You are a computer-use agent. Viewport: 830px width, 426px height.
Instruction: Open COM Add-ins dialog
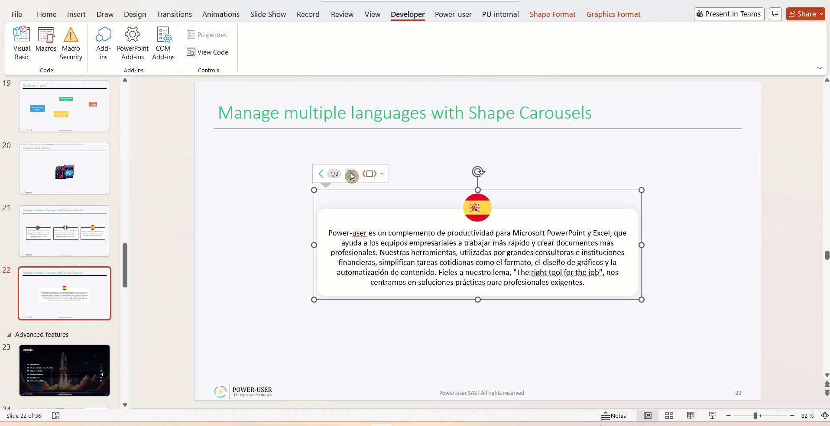point(163,43)
